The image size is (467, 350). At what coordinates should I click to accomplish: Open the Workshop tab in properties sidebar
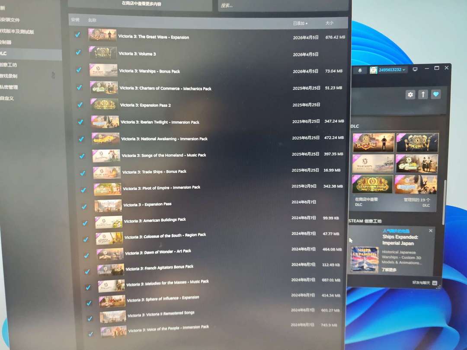(x=8, y=64)
